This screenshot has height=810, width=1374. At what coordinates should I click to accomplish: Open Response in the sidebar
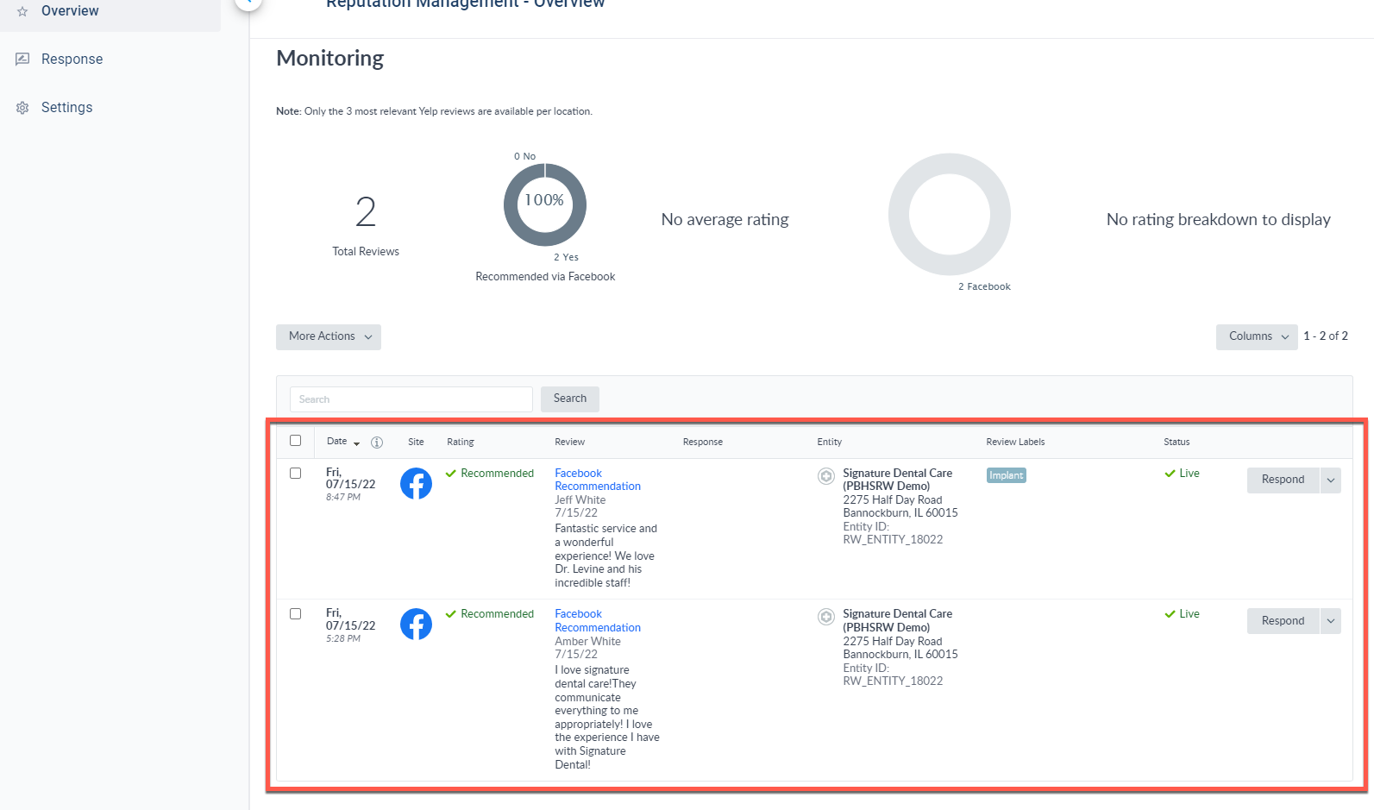tap(72, 60)
